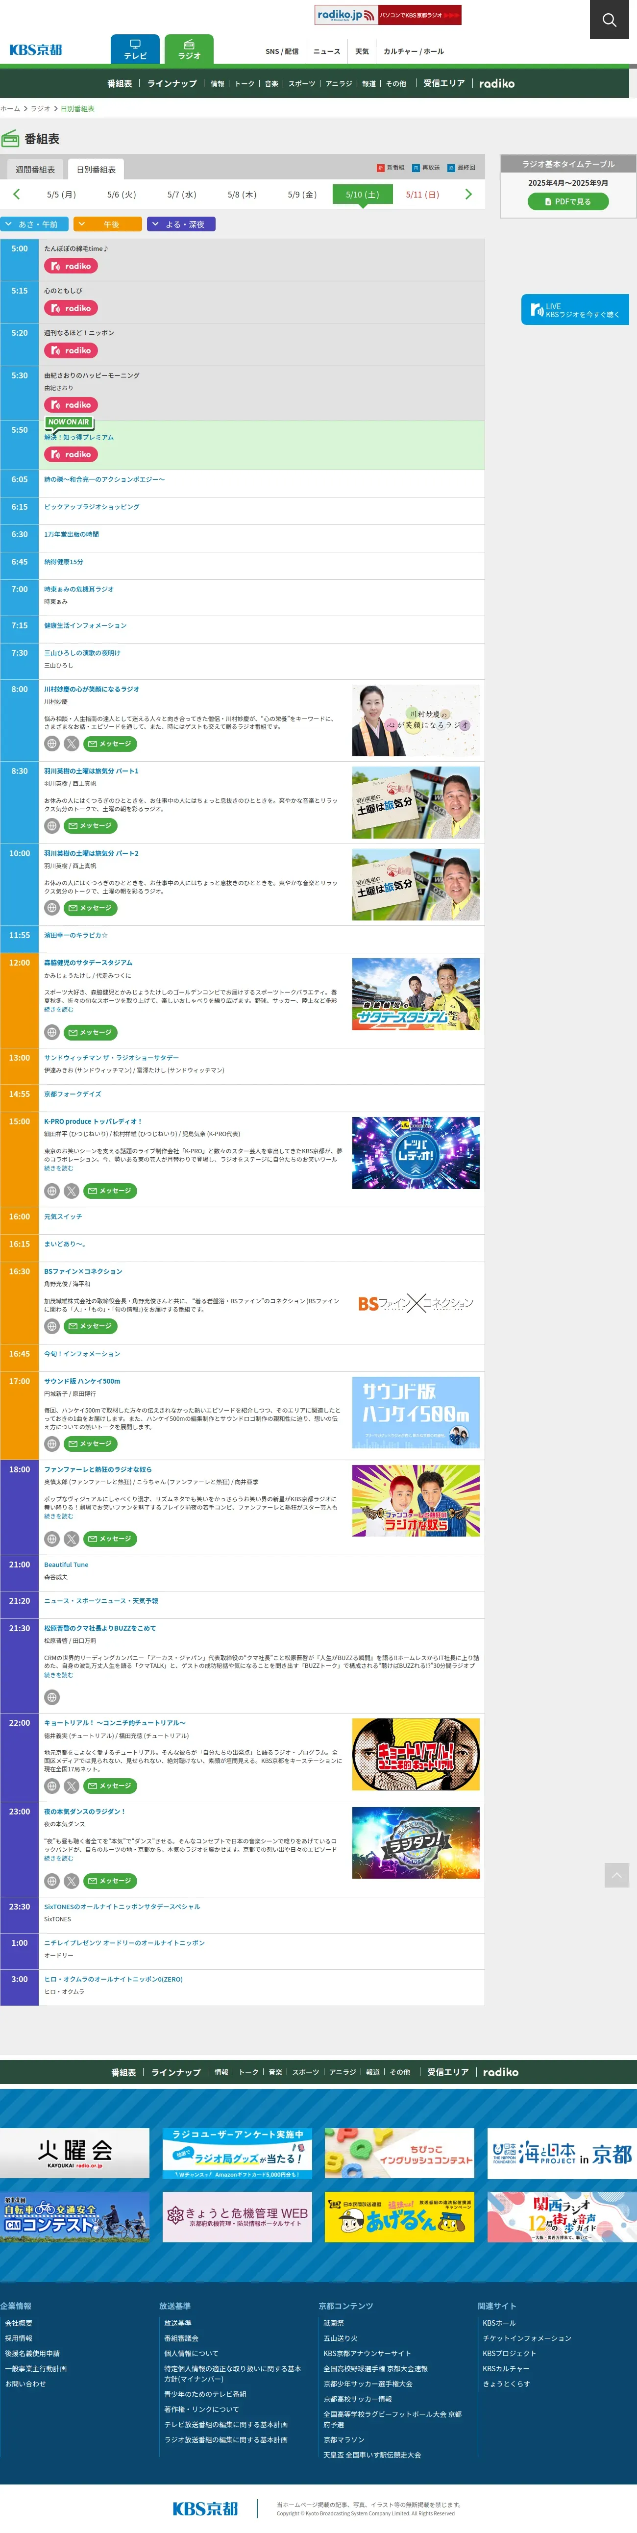Open 火曜会 banner
This screenshot has height=2533, width=637.
point(74,2154)
